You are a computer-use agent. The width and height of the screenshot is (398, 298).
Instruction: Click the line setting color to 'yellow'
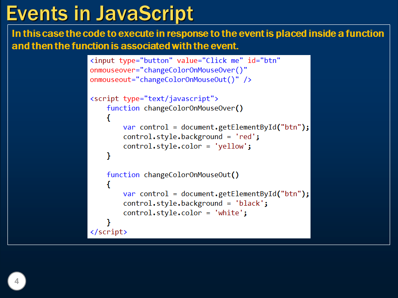point(187,146)
